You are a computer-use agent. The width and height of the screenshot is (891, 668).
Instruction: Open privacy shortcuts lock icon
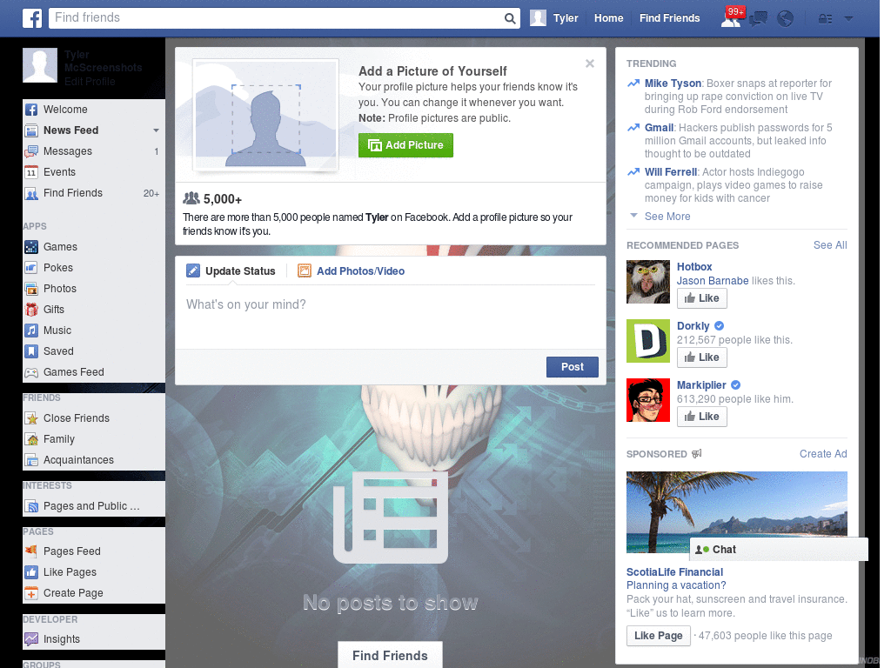tap(825, 19)
